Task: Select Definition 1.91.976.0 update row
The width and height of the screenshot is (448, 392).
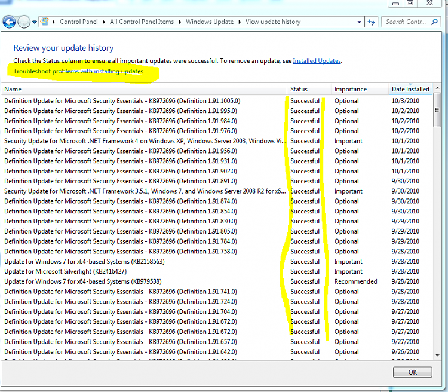Action: click(217, 131)
